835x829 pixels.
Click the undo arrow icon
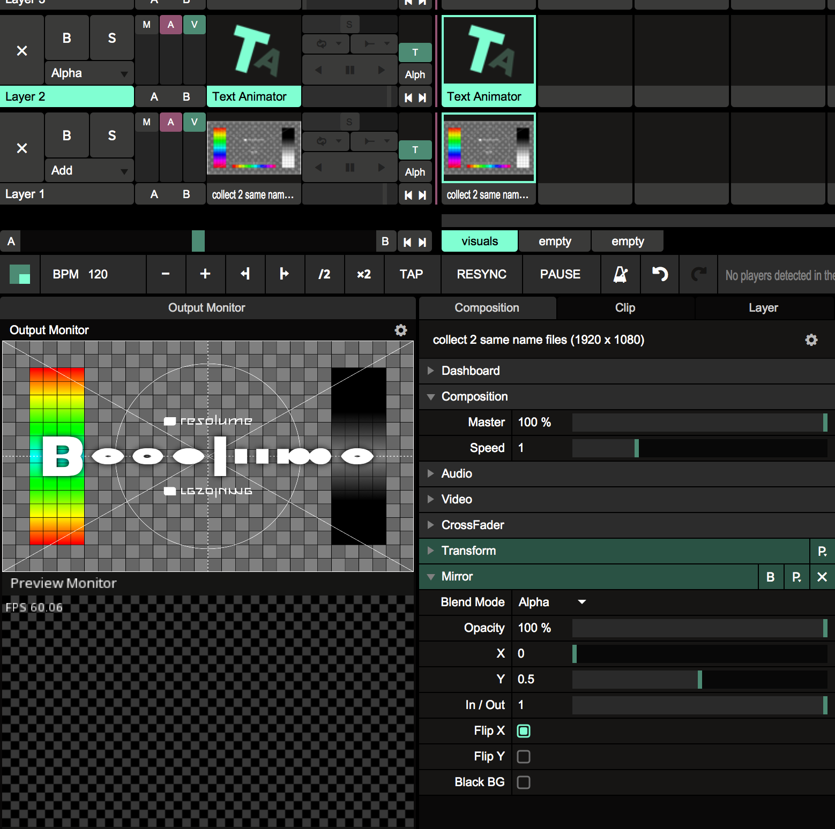(660, 274)
